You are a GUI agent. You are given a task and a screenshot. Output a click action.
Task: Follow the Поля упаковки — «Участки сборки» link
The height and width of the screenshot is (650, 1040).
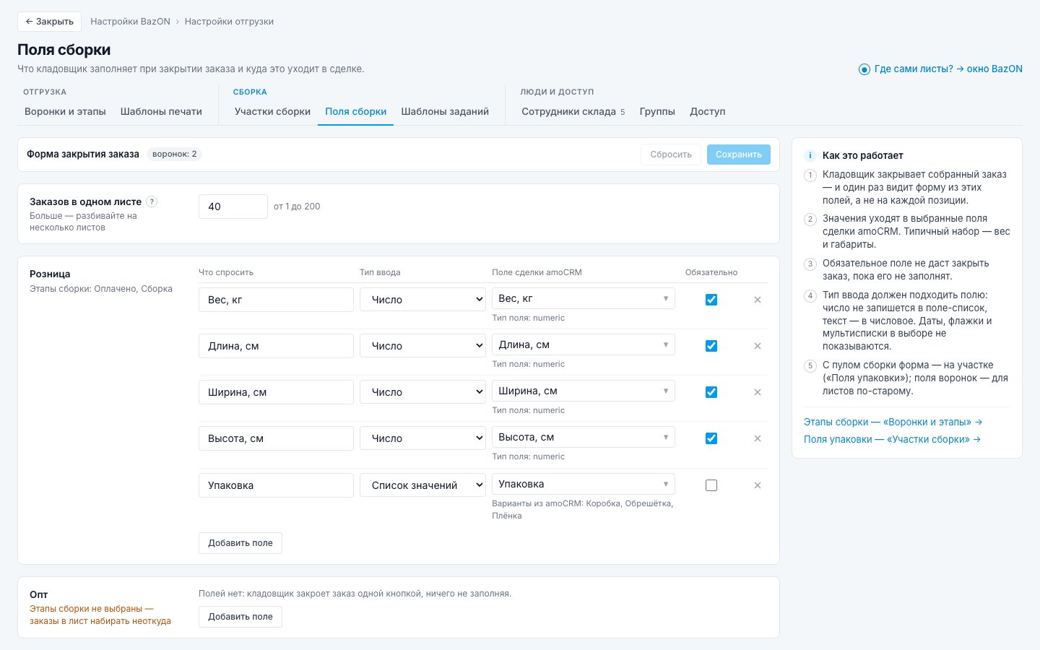pos(892,439)
